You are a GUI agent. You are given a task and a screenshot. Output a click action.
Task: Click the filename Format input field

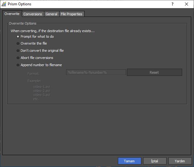point(96,72)
